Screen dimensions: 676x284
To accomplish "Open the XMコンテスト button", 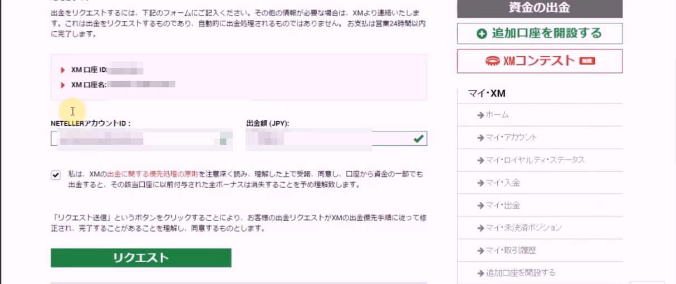I will [x=540, y=61].
